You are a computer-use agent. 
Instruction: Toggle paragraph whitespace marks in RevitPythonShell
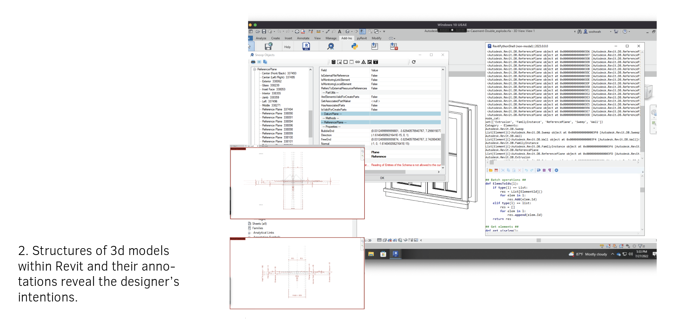coord(550,170)
